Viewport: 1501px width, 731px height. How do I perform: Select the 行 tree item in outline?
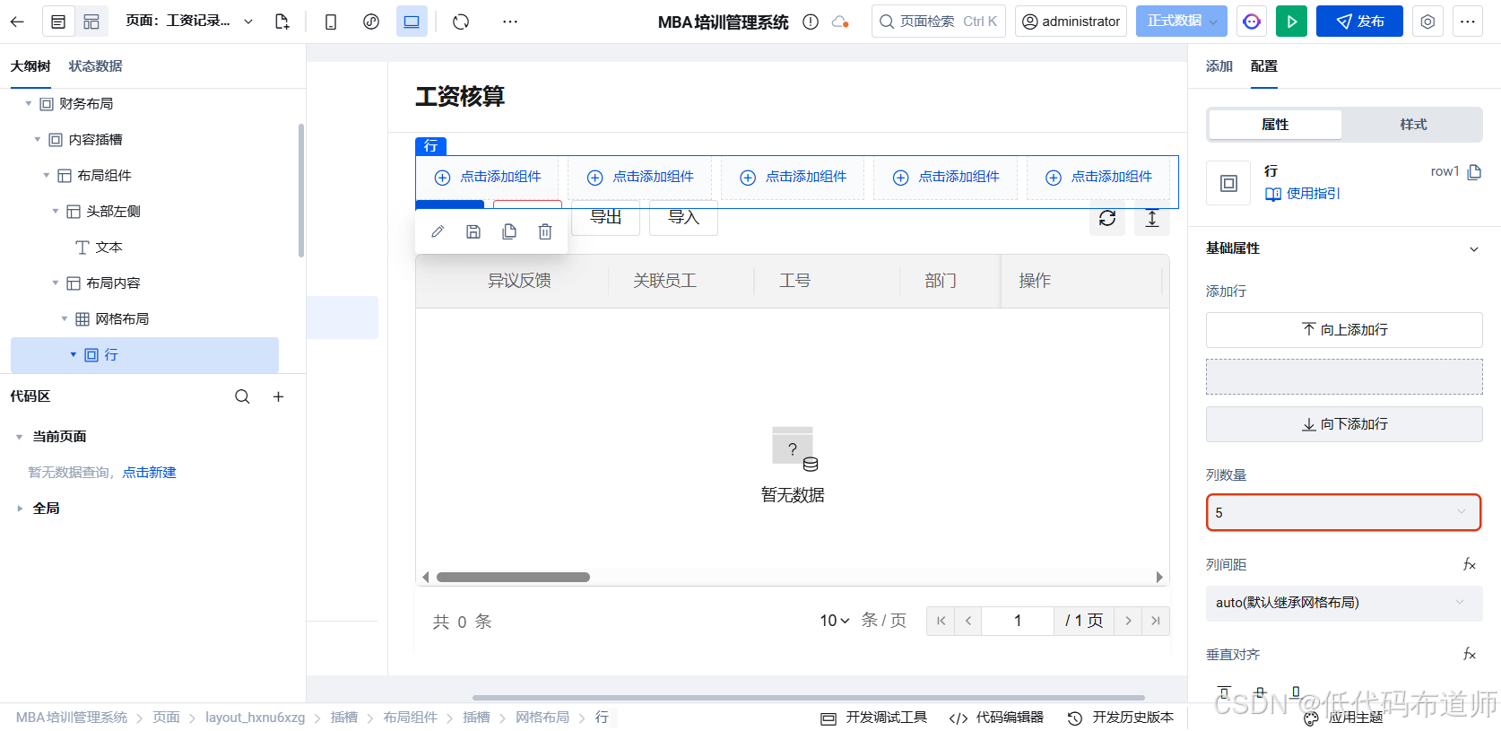pyautogui.click(x=144, y=355)
